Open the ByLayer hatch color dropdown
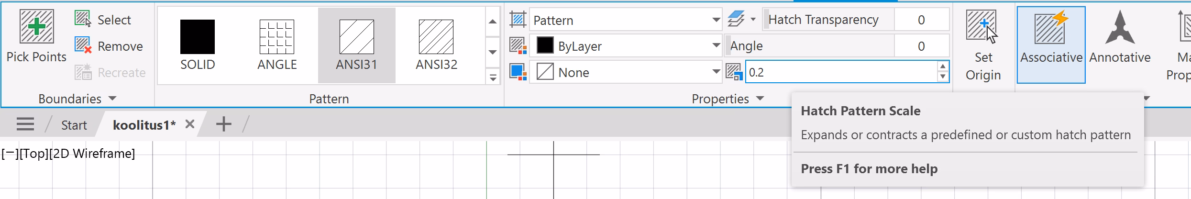Viewport: 1191px width, 199px height. pyautogui.click(x=716, y=46)
